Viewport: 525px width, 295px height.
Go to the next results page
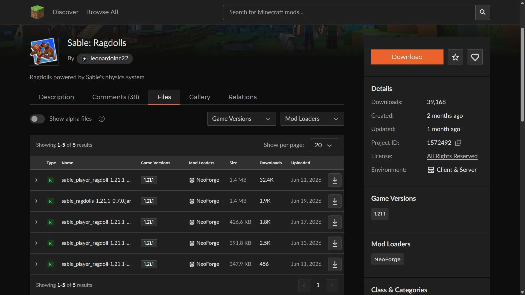pos(332,285)
